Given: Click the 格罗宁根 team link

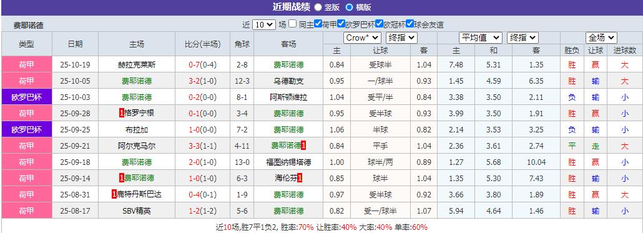Looking at the screenshot, I should click(140, 113).
